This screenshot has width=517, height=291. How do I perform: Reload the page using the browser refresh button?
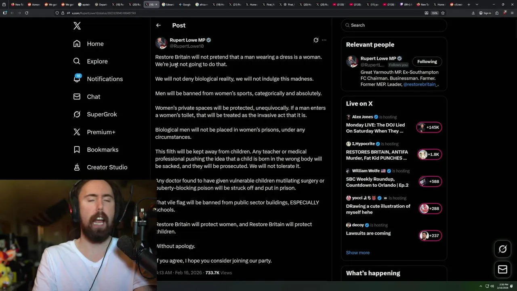click(27, 13)
